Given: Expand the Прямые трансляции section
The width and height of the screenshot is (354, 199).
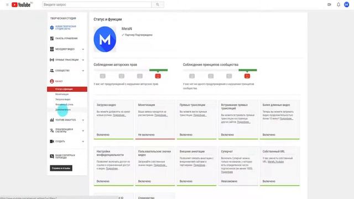Looking at the screenshot, I should [83, 60].
